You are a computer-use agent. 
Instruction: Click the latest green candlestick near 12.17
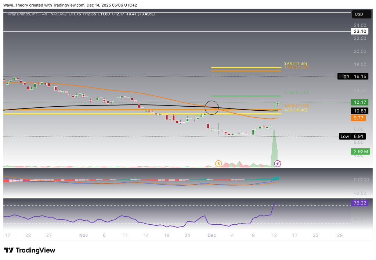pos(278,103)
